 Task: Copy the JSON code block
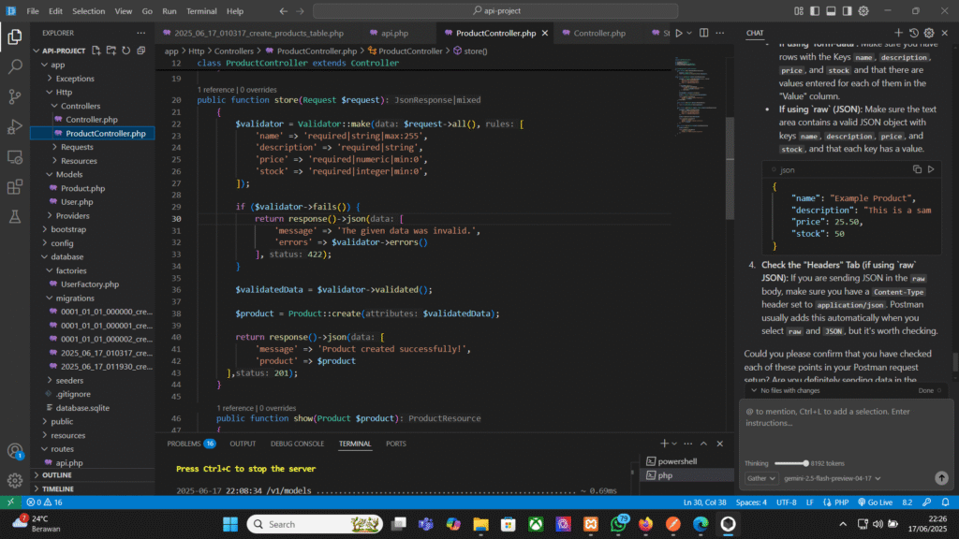click(917, 169)
